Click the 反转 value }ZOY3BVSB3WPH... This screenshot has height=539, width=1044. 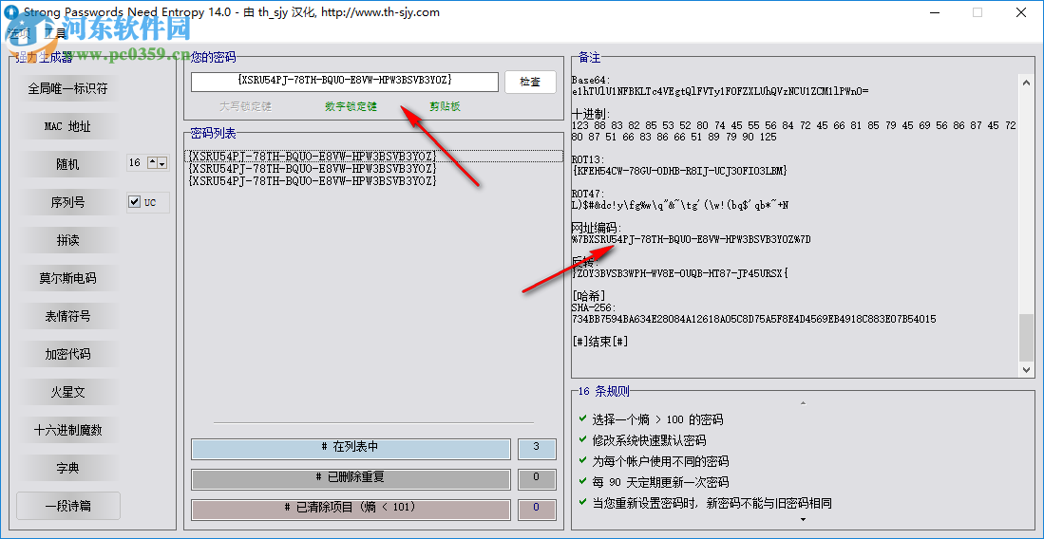679,273
